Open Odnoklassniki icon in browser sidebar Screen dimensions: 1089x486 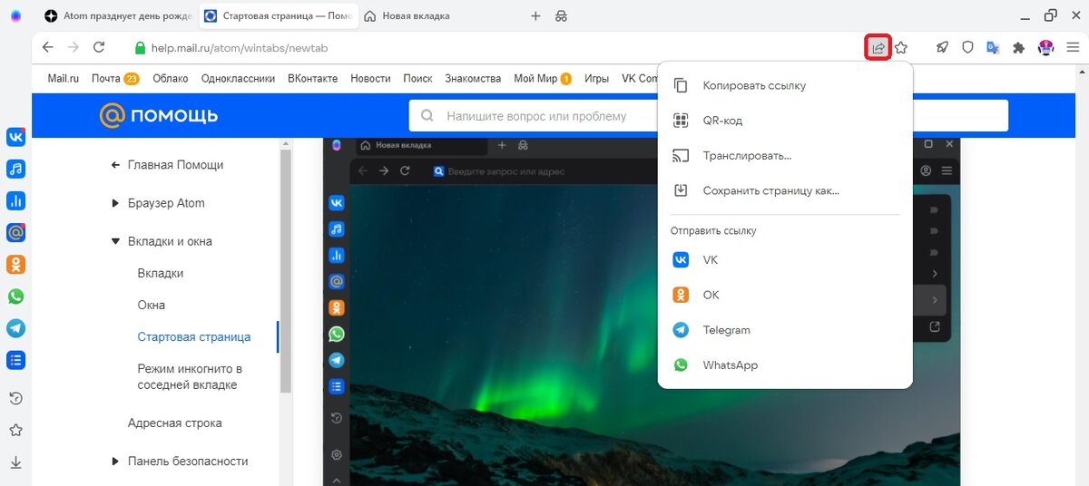[15, 265]
